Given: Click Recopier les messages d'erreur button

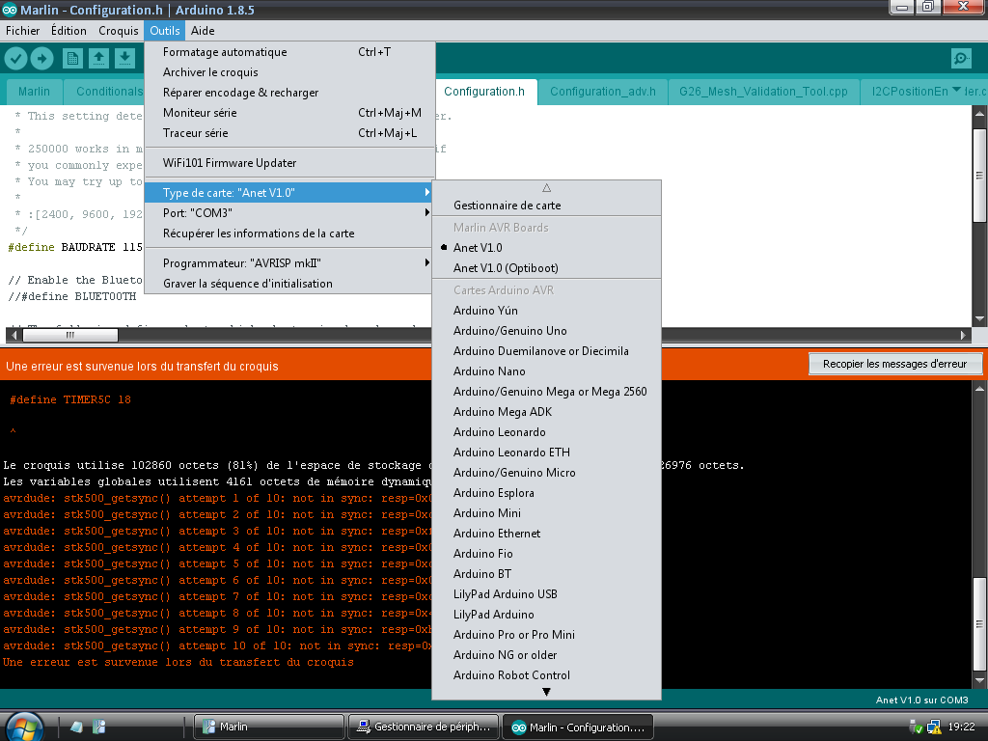Looking at the screenshot, I should coord(894,364).
